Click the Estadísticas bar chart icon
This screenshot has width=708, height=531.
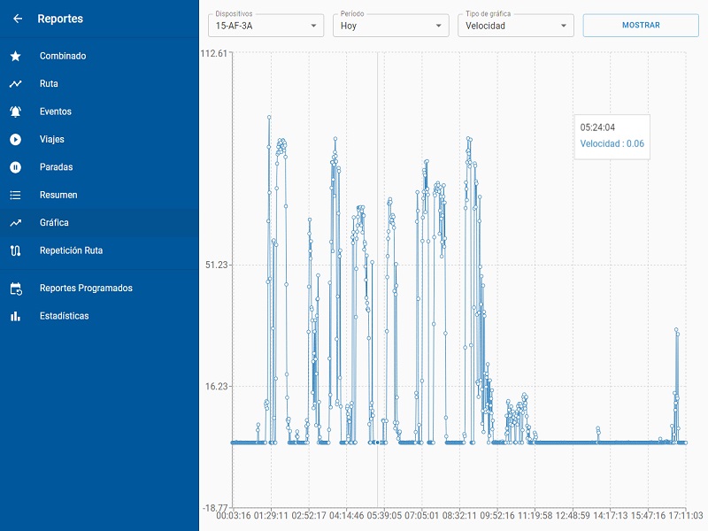pos(16,316)
